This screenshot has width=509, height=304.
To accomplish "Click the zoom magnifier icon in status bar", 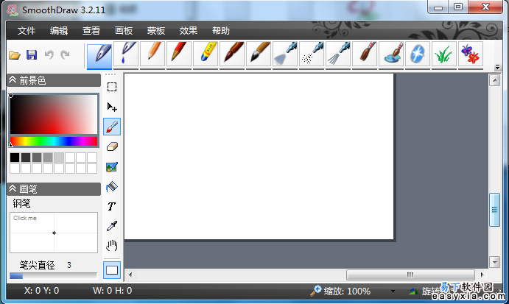I will [x=315, y=291].
